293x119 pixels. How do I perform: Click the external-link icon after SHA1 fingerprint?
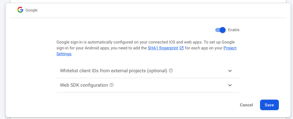click(182, 48)
